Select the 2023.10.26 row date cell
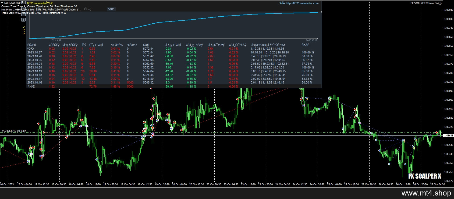The width and height of the screenshot is (454, 199). pos(35,56)
